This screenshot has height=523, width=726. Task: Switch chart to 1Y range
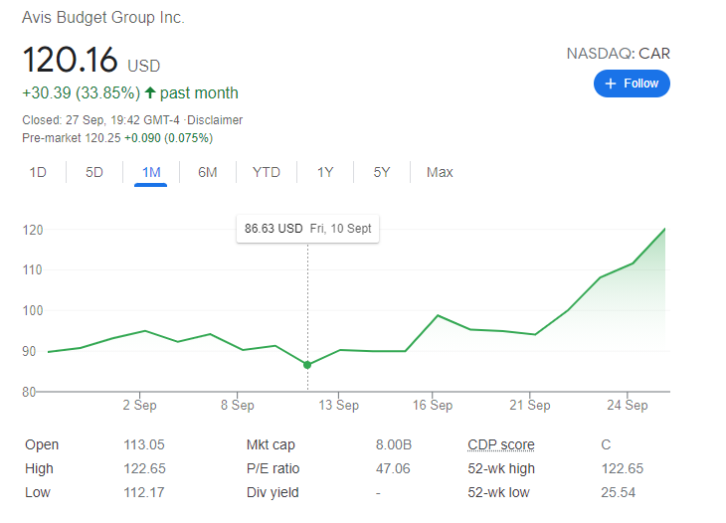tap(325, 172)
